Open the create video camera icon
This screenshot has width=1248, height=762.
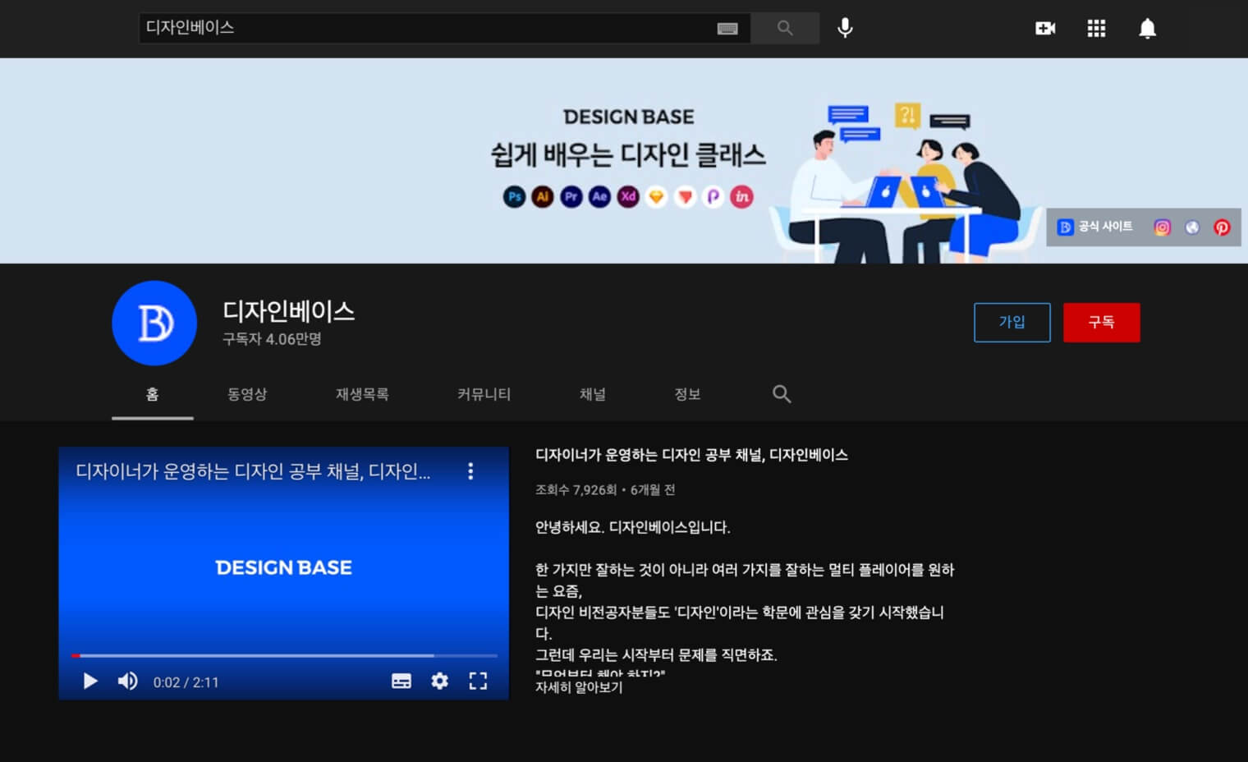[1045, 29]
